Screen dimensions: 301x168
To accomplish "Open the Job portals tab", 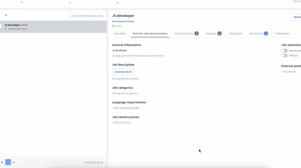I will click(236, 33).
